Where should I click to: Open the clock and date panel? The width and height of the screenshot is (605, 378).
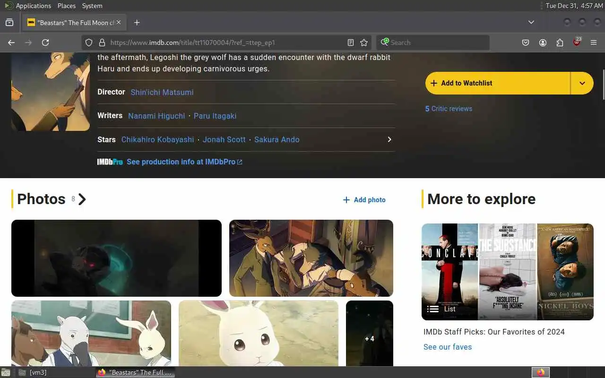coord(574,6)
